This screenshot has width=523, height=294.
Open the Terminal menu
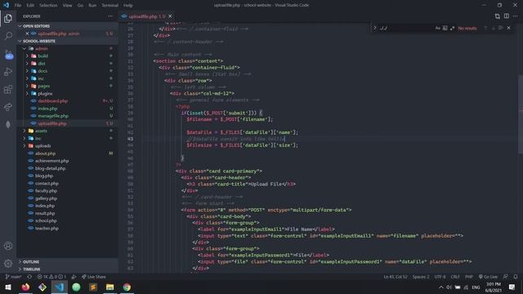click(110, 5)
